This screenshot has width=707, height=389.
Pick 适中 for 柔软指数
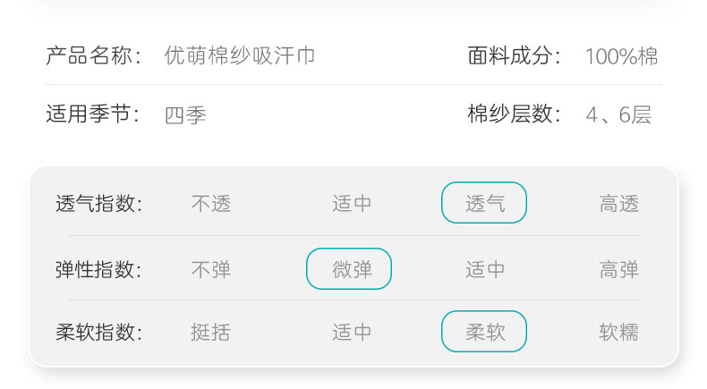(352, 333)
